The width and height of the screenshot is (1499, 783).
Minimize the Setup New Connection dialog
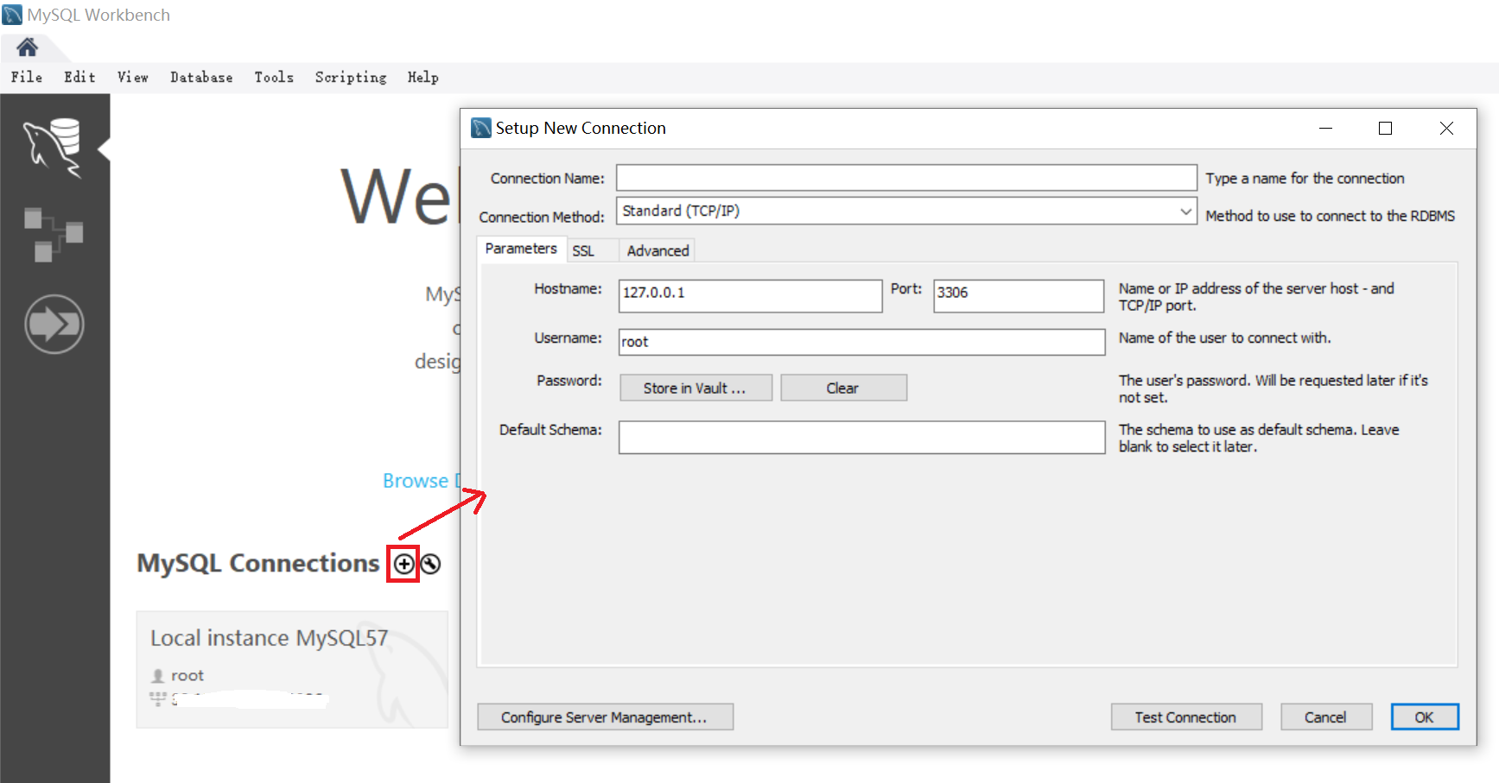[x=1325, y=128]
